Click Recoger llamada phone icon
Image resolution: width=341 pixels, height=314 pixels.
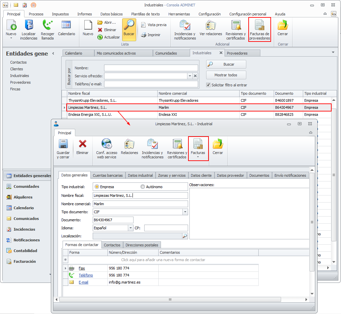[48, 30]
